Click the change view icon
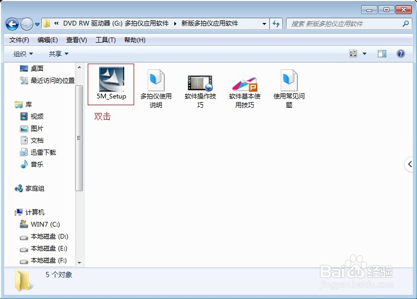The width and height of the screenshot is (417, 299). (x=353, y=54)
